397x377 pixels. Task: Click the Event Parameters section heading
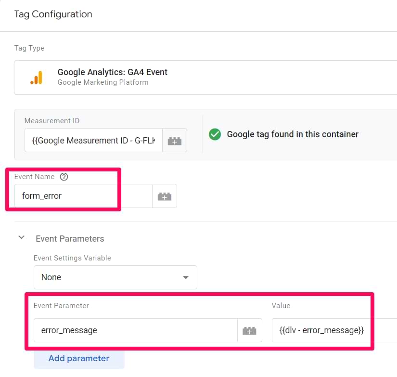coord(70,239)
